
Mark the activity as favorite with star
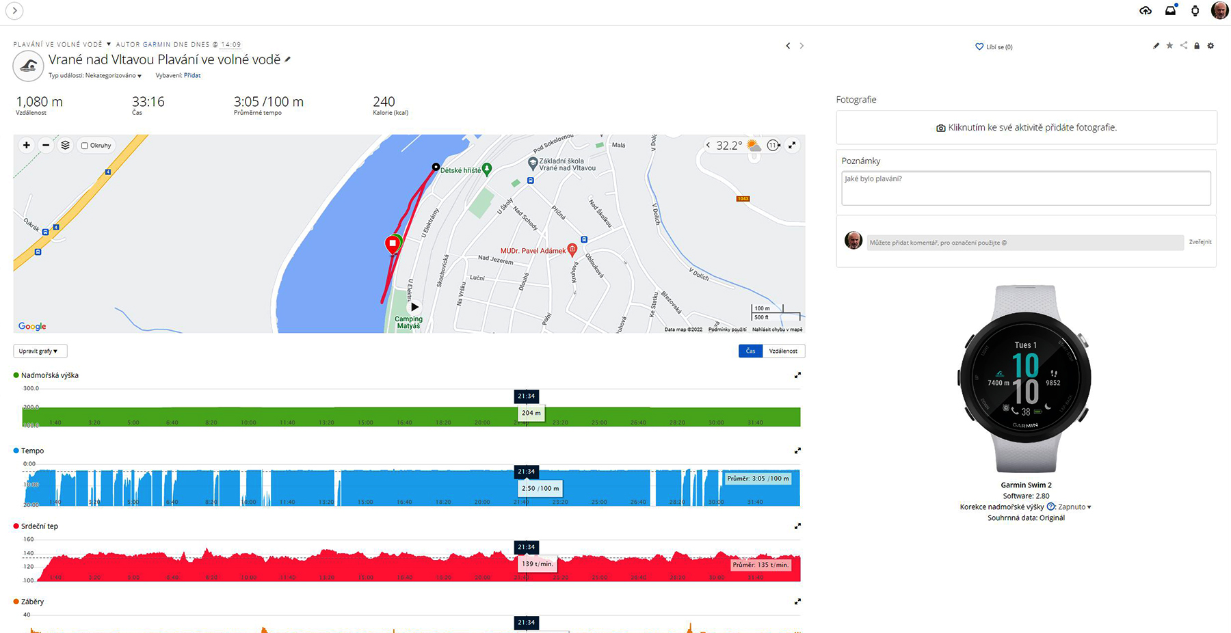tap(1169, 46)
